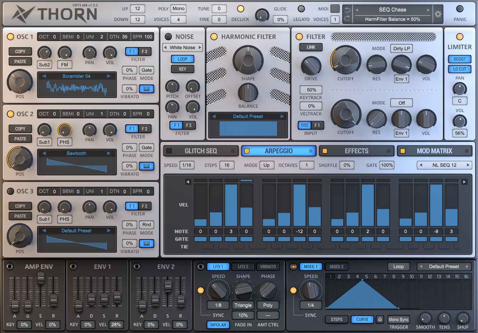Click the keyboard vibrato icon in OSC 1
478x333 pixels.
147,89
